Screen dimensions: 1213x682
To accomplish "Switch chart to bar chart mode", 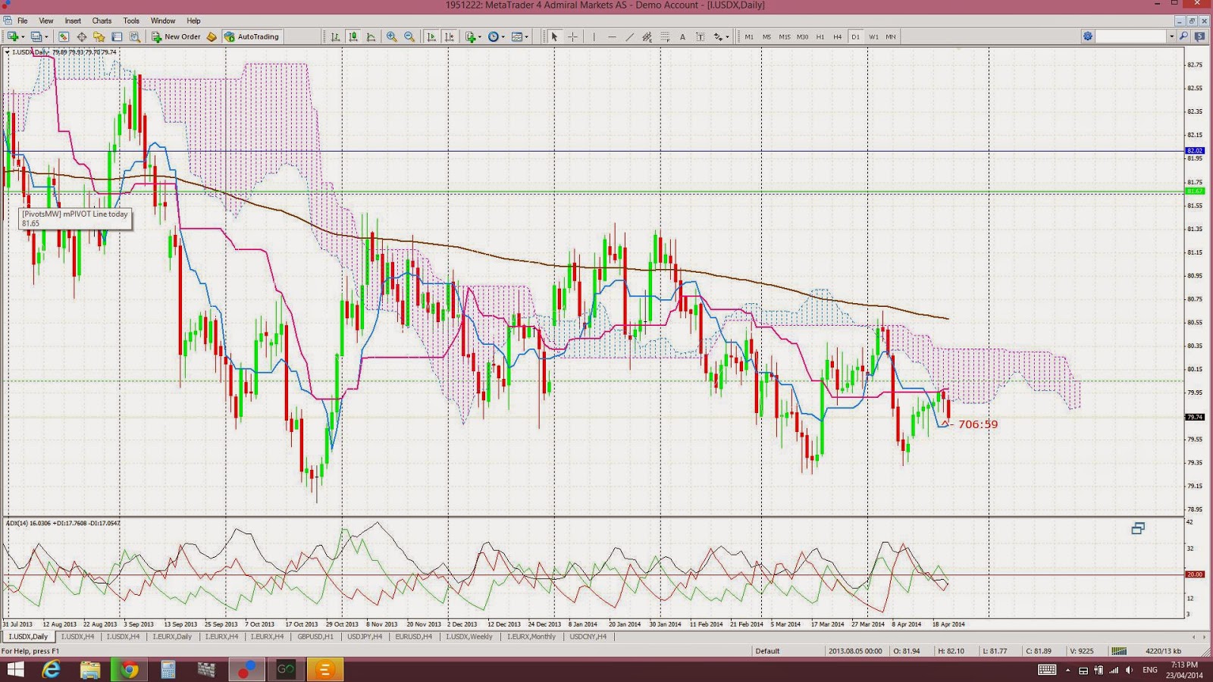I will 335,36.
